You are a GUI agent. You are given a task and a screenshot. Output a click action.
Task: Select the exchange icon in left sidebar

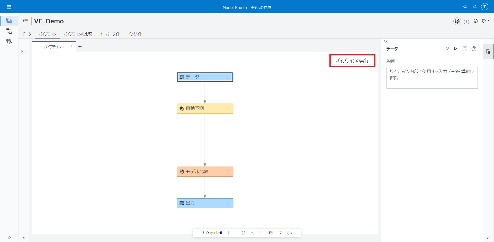9,31
